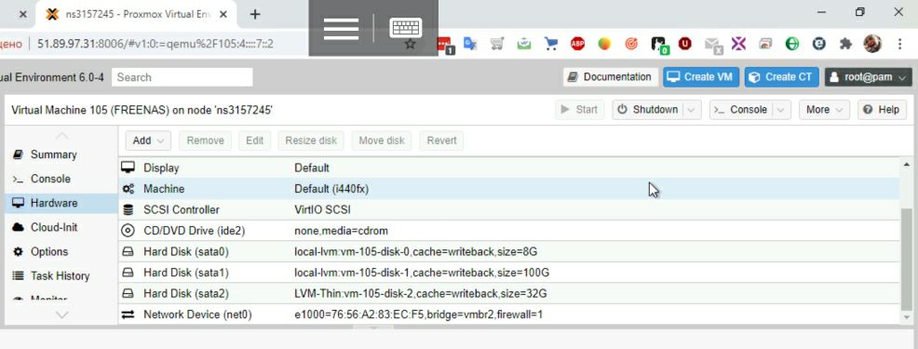Select the Display hardware row
Image resolution: width=918 pixels, height=349 pixels.
coord(508,168)
